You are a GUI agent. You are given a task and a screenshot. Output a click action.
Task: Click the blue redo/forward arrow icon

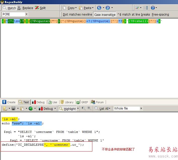108,8
